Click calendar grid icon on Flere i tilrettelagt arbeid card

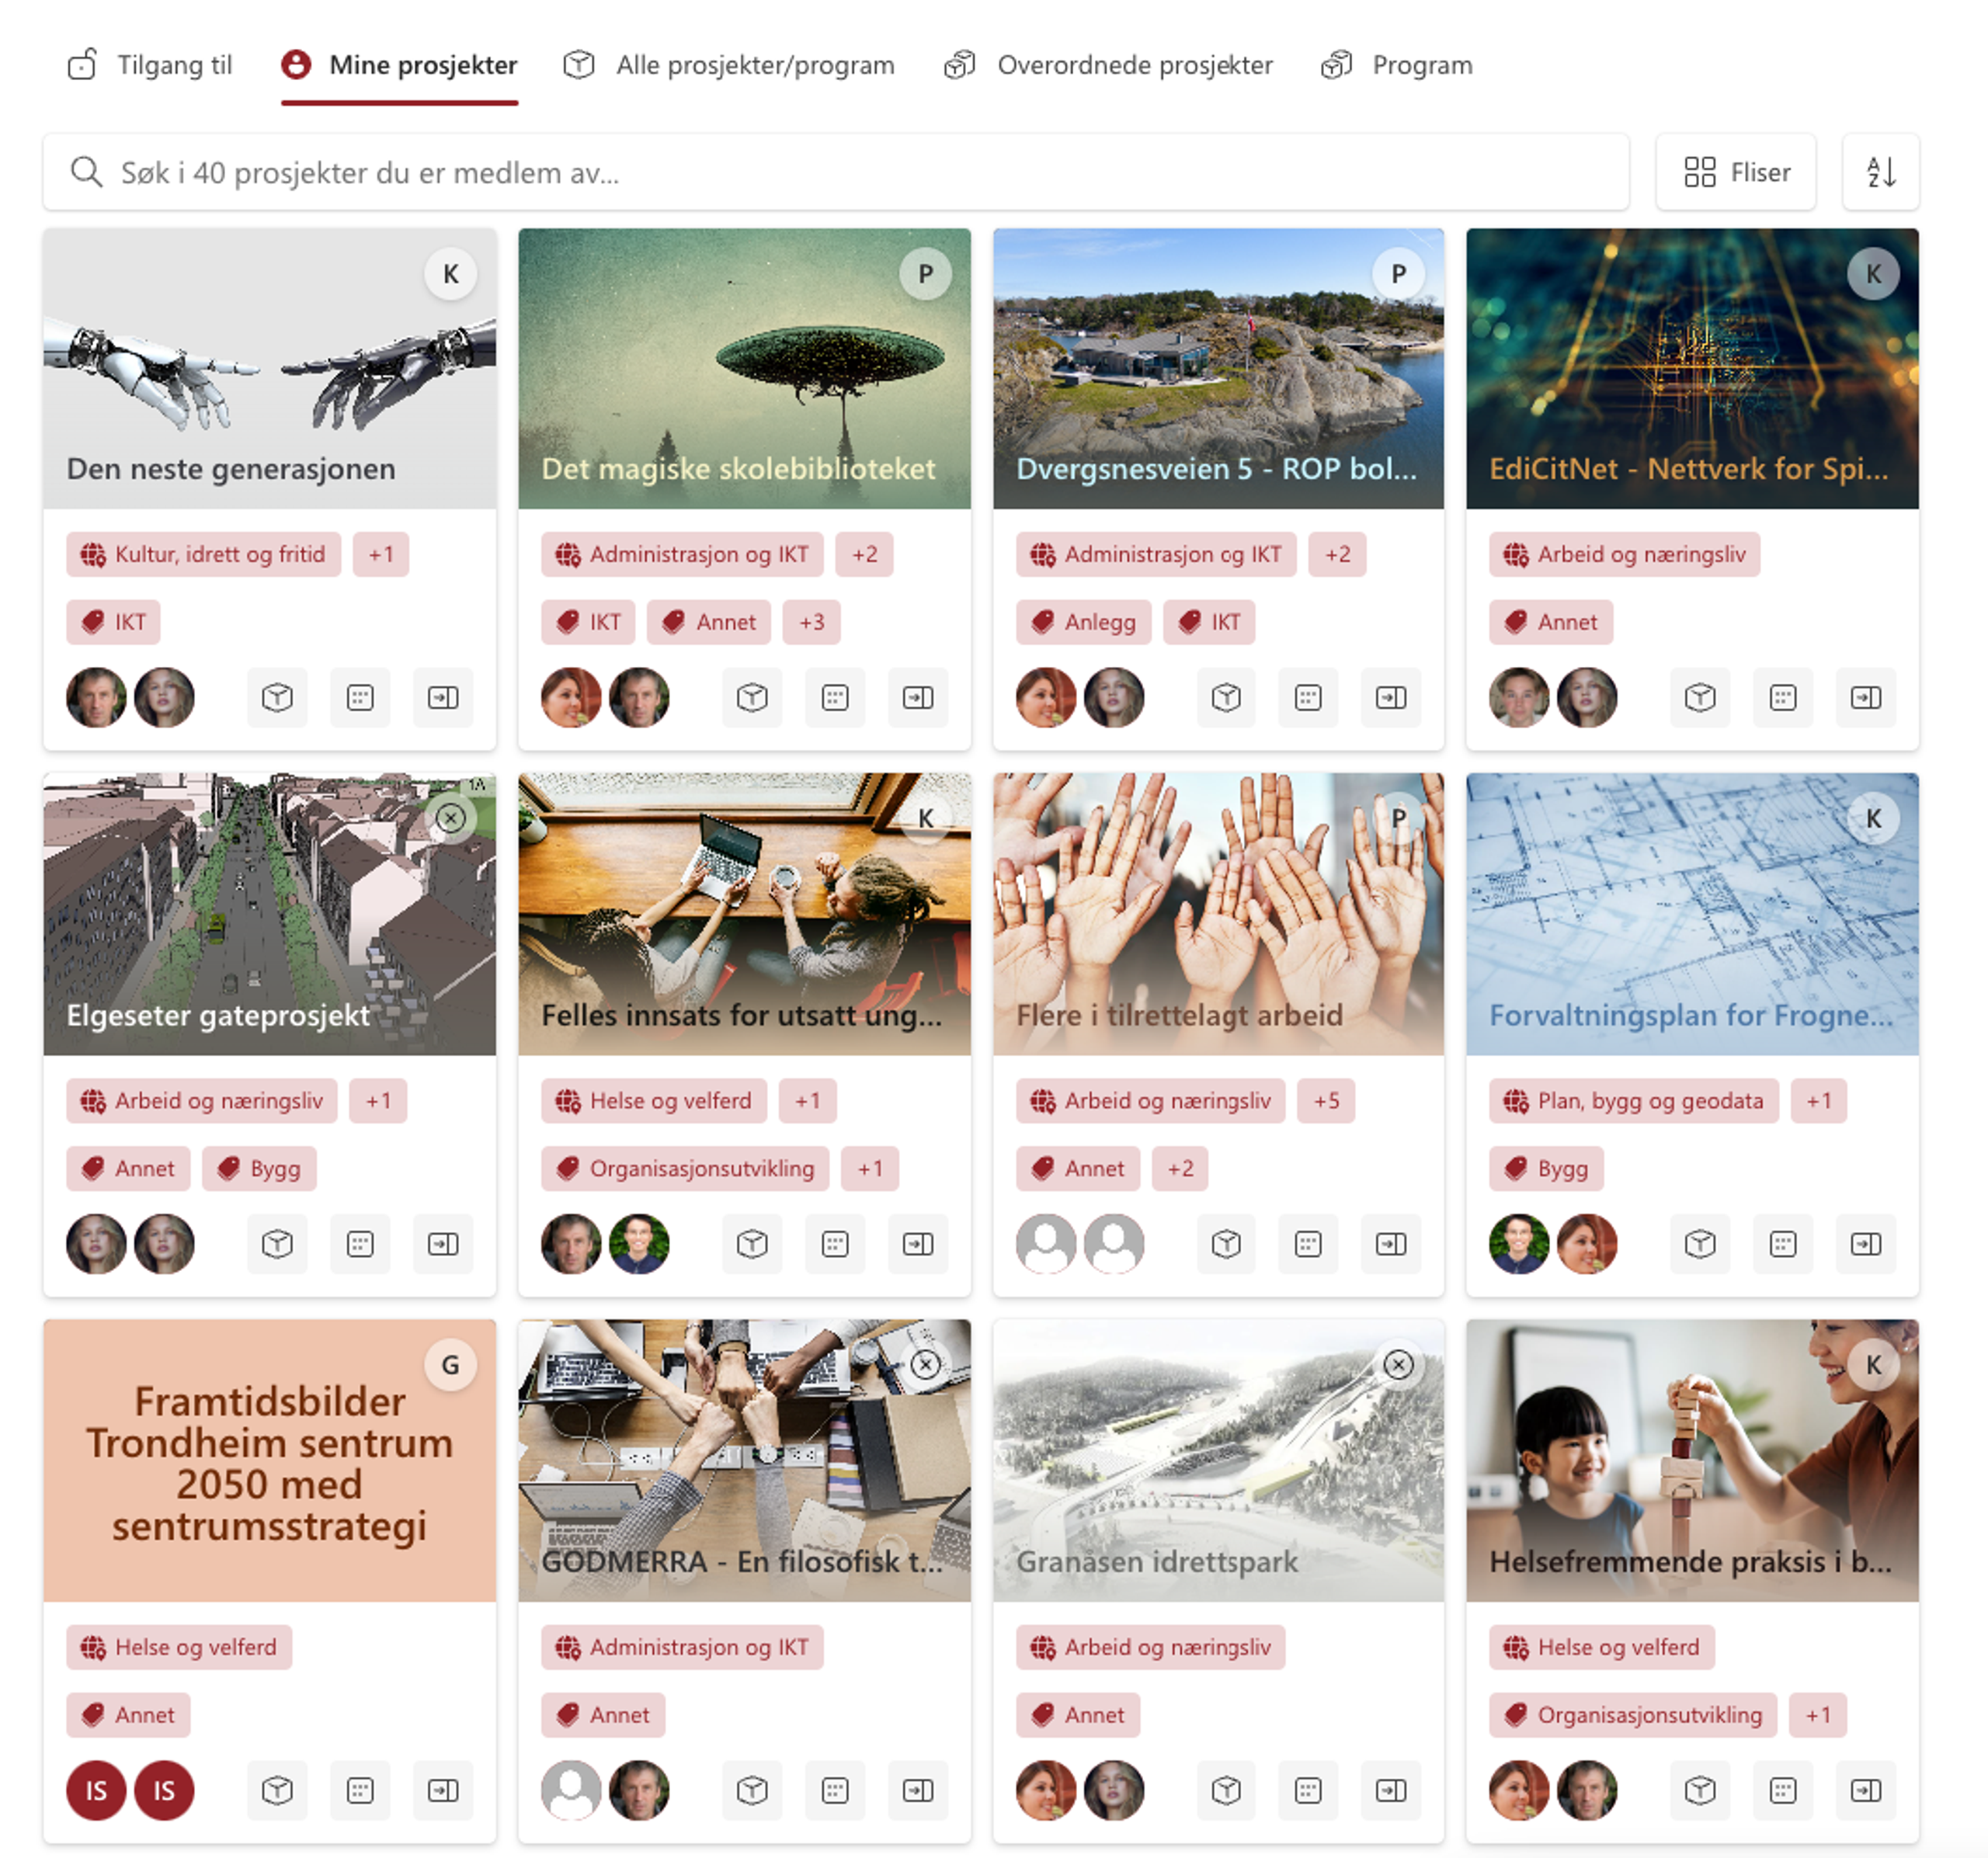[1308, 1243]
